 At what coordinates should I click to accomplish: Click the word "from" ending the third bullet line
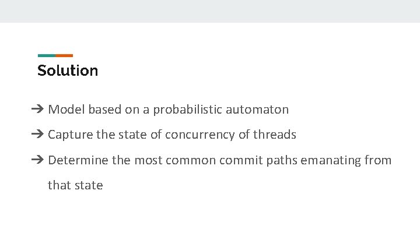point(378,160)
